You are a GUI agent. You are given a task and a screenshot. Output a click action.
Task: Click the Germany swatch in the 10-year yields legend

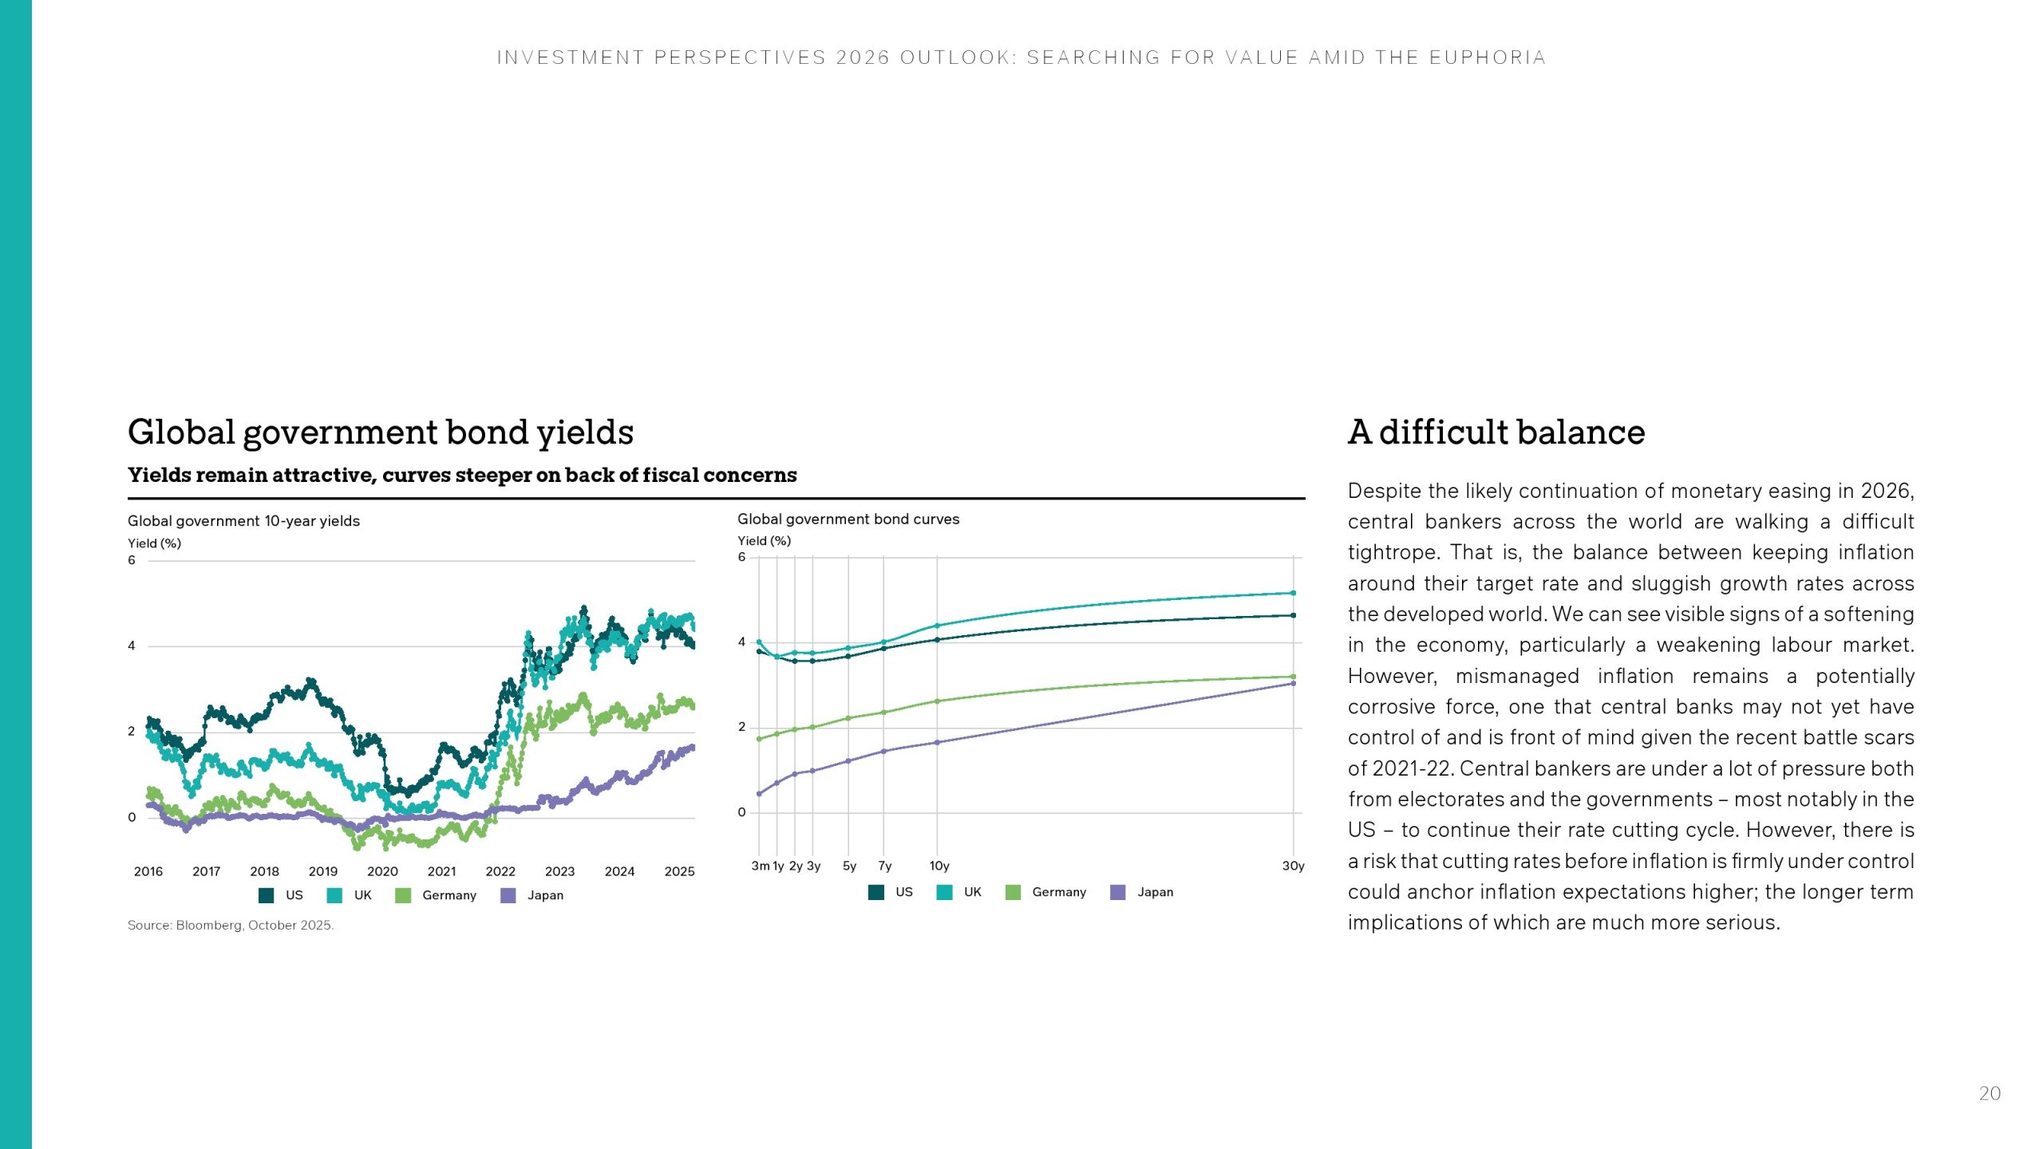pyautogui.click(x=403, y=895)
